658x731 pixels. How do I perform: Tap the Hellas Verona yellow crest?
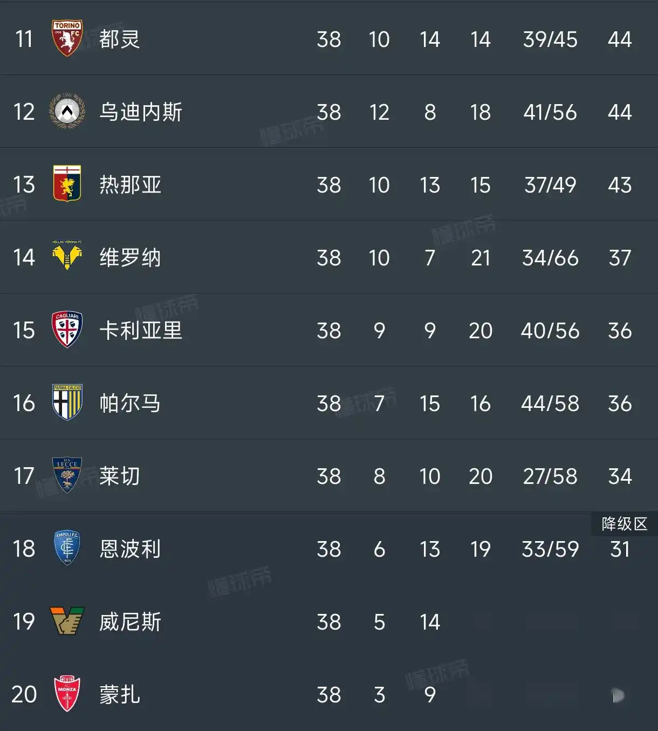pos(67,256)
